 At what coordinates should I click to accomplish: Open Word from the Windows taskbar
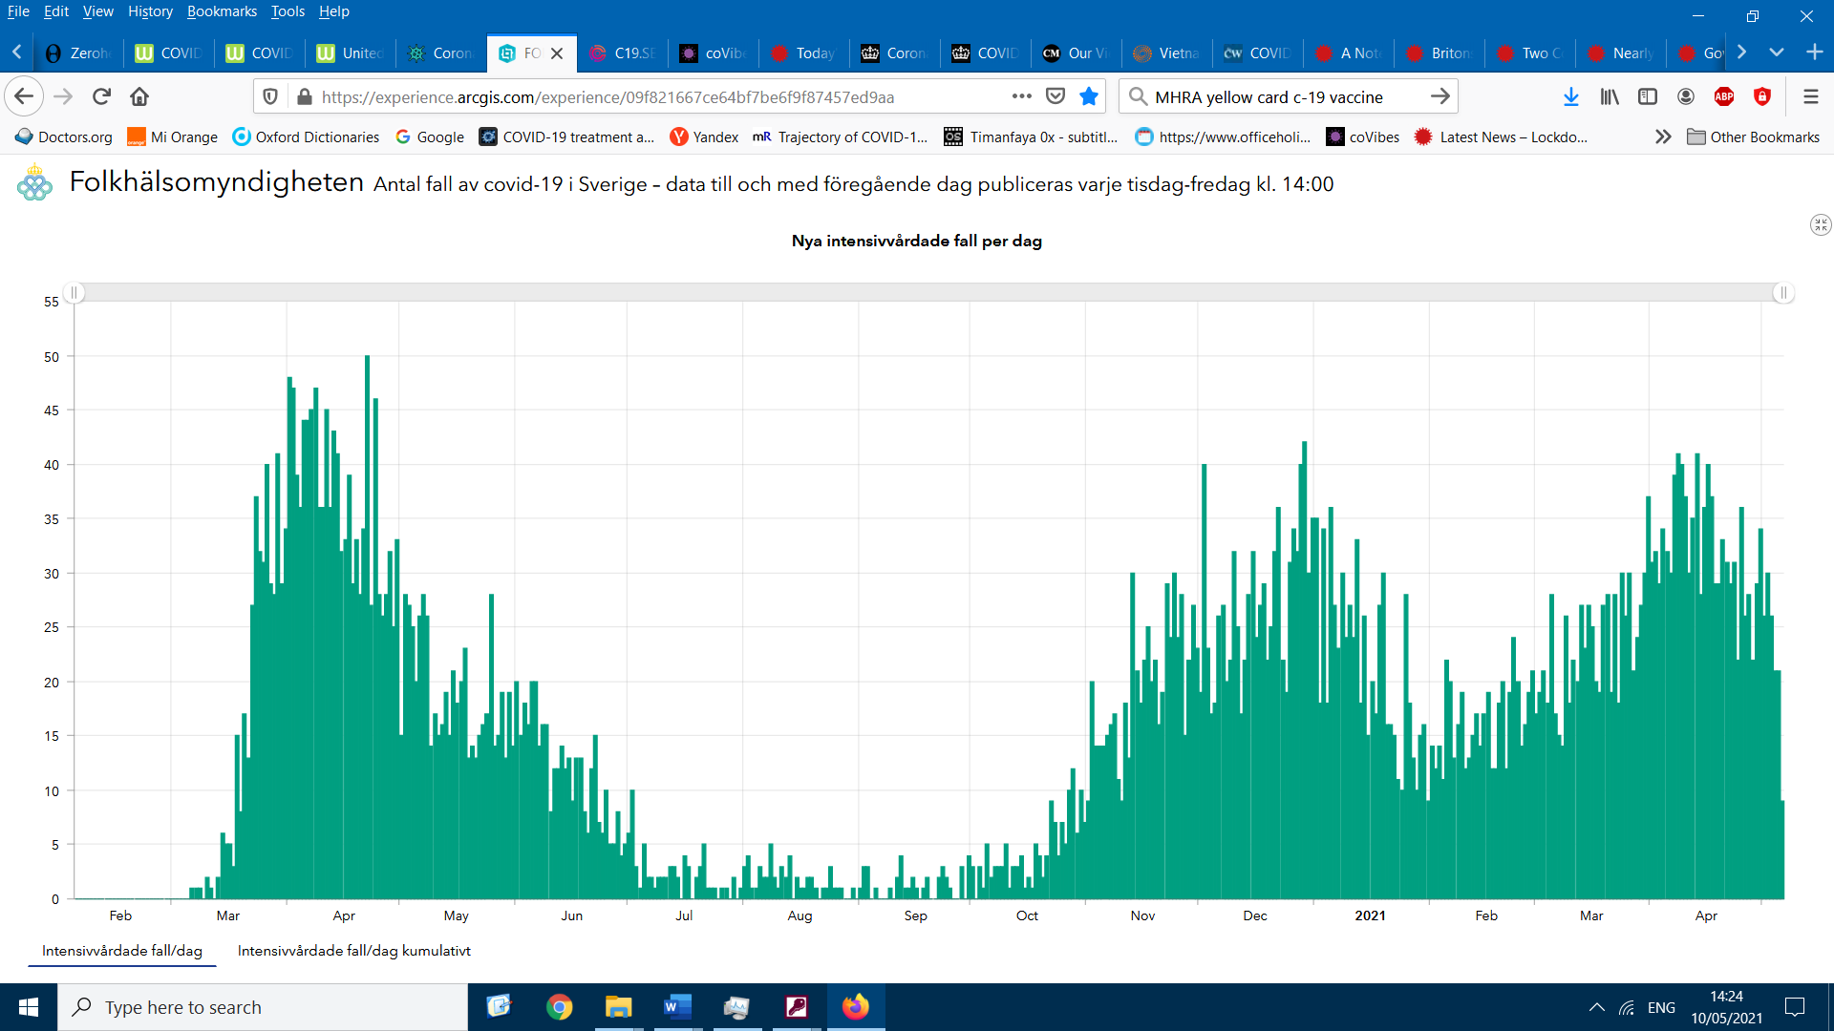677,1007
